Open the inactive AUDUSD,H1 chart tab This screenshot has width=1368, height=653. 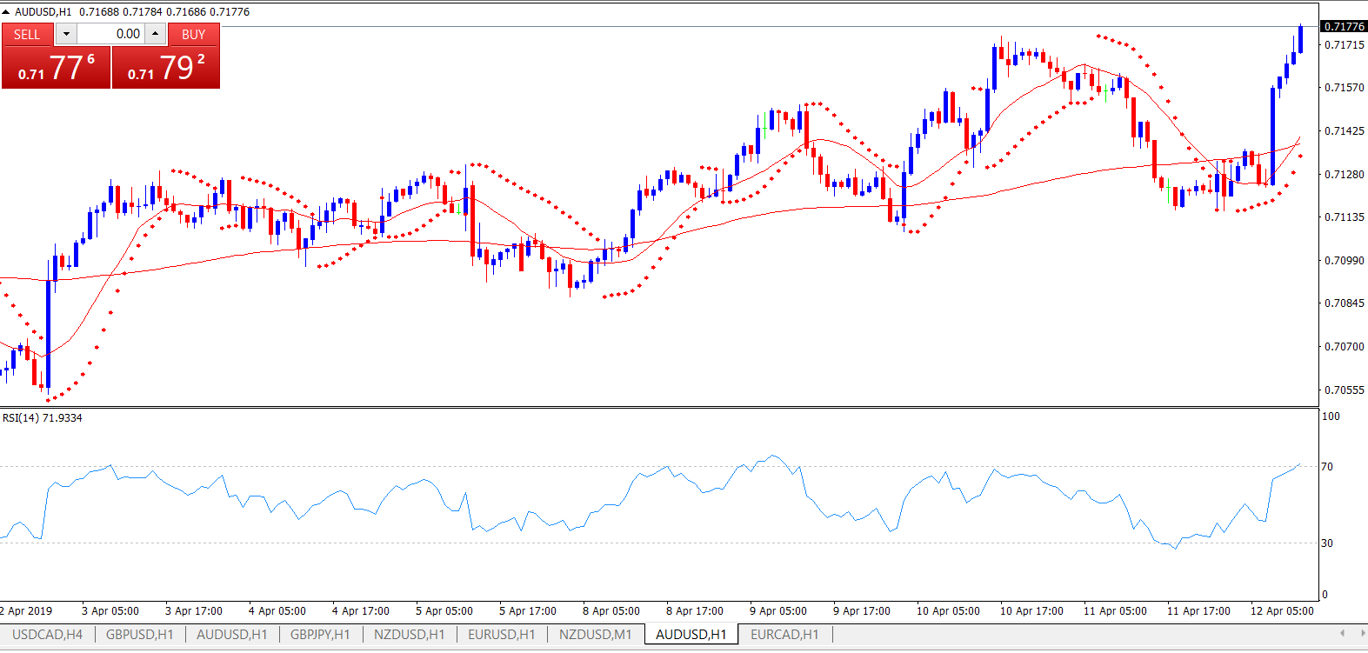click(231, 635)
